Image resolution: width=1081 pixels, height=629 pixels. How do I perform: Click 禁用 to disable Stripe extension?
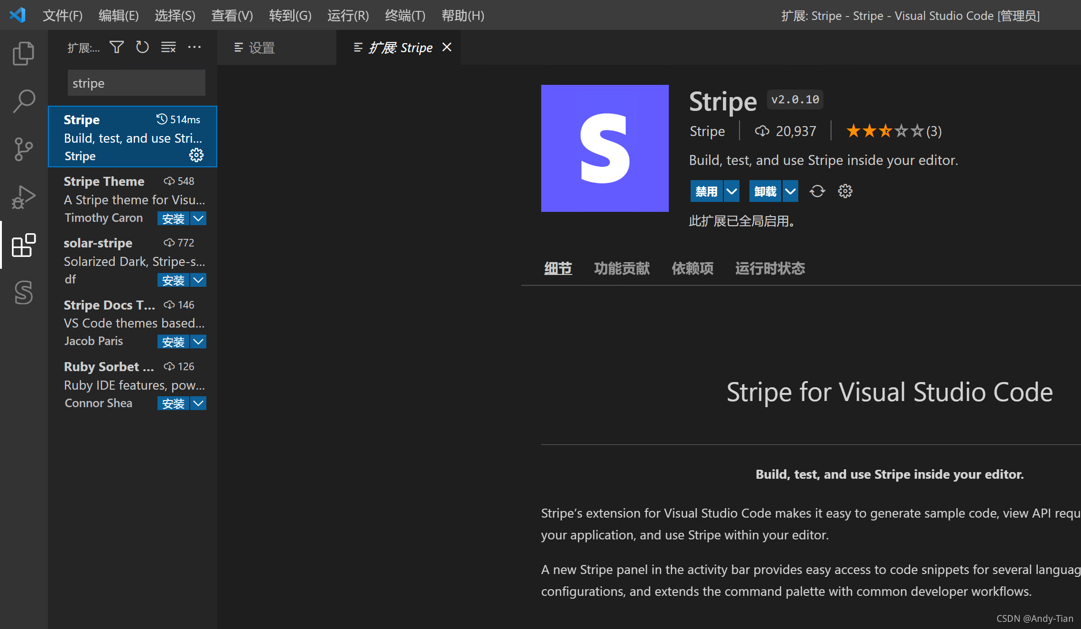(706, 191)
